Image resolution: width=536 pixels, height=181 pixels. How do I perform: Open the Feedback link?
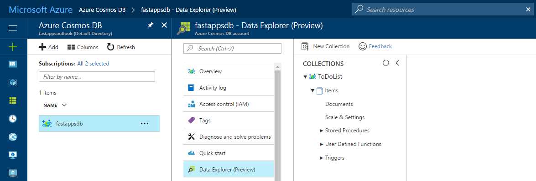[x=375, y=46]
